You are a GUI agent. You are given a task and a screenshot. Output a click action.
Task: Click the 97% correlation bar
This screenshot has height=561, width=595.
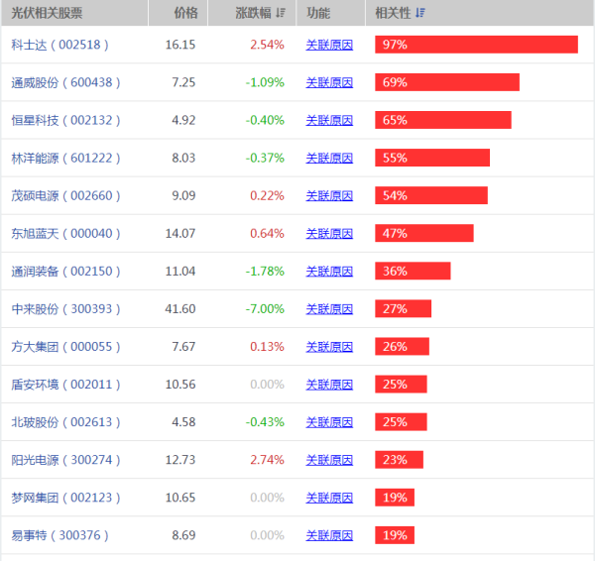(x=477, y=45)
